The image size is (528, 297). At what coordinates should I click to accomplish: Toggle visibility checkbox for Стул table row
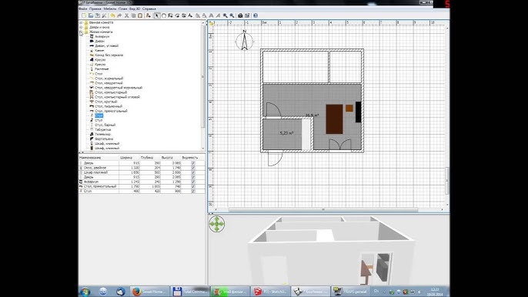(193, 191)
